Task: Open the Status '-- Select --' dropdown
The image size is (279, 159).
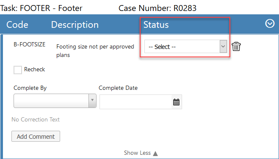Action: [185, 46]
